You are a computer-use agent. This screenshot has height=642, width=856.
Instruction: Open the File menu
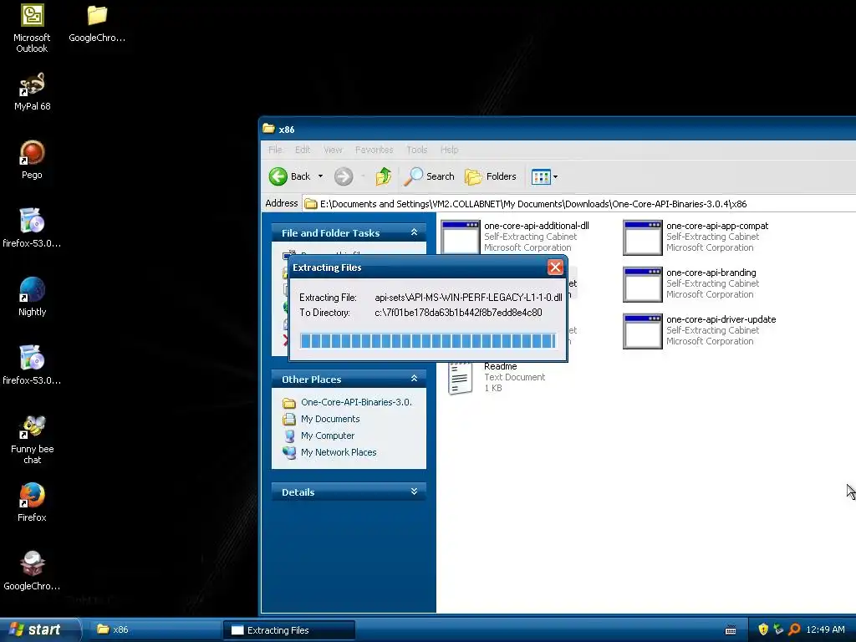(x=275, y=150)
